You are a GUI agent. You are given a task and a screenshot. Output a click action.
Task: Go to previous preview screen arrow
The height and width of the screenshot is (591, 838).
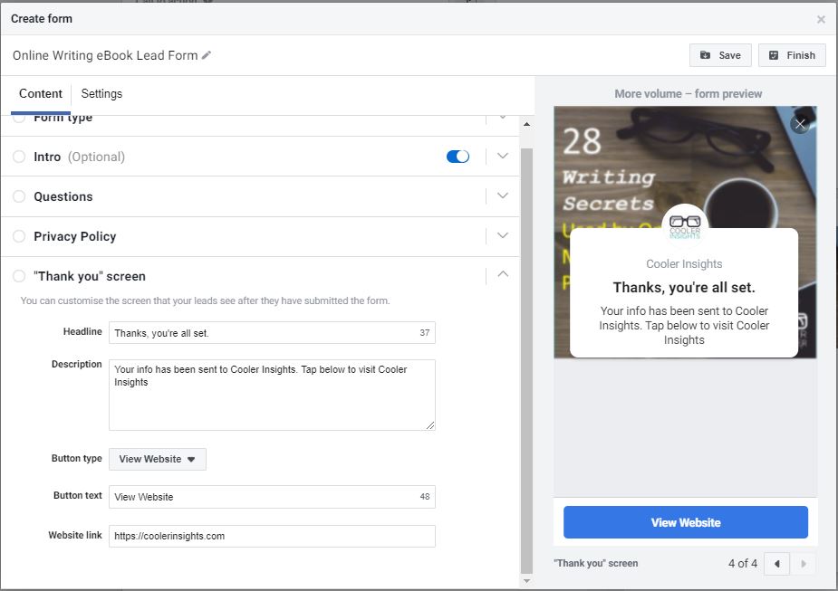777,564
